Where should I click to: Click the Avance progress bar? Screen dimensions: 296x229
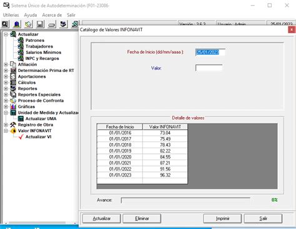click(185, 200)
